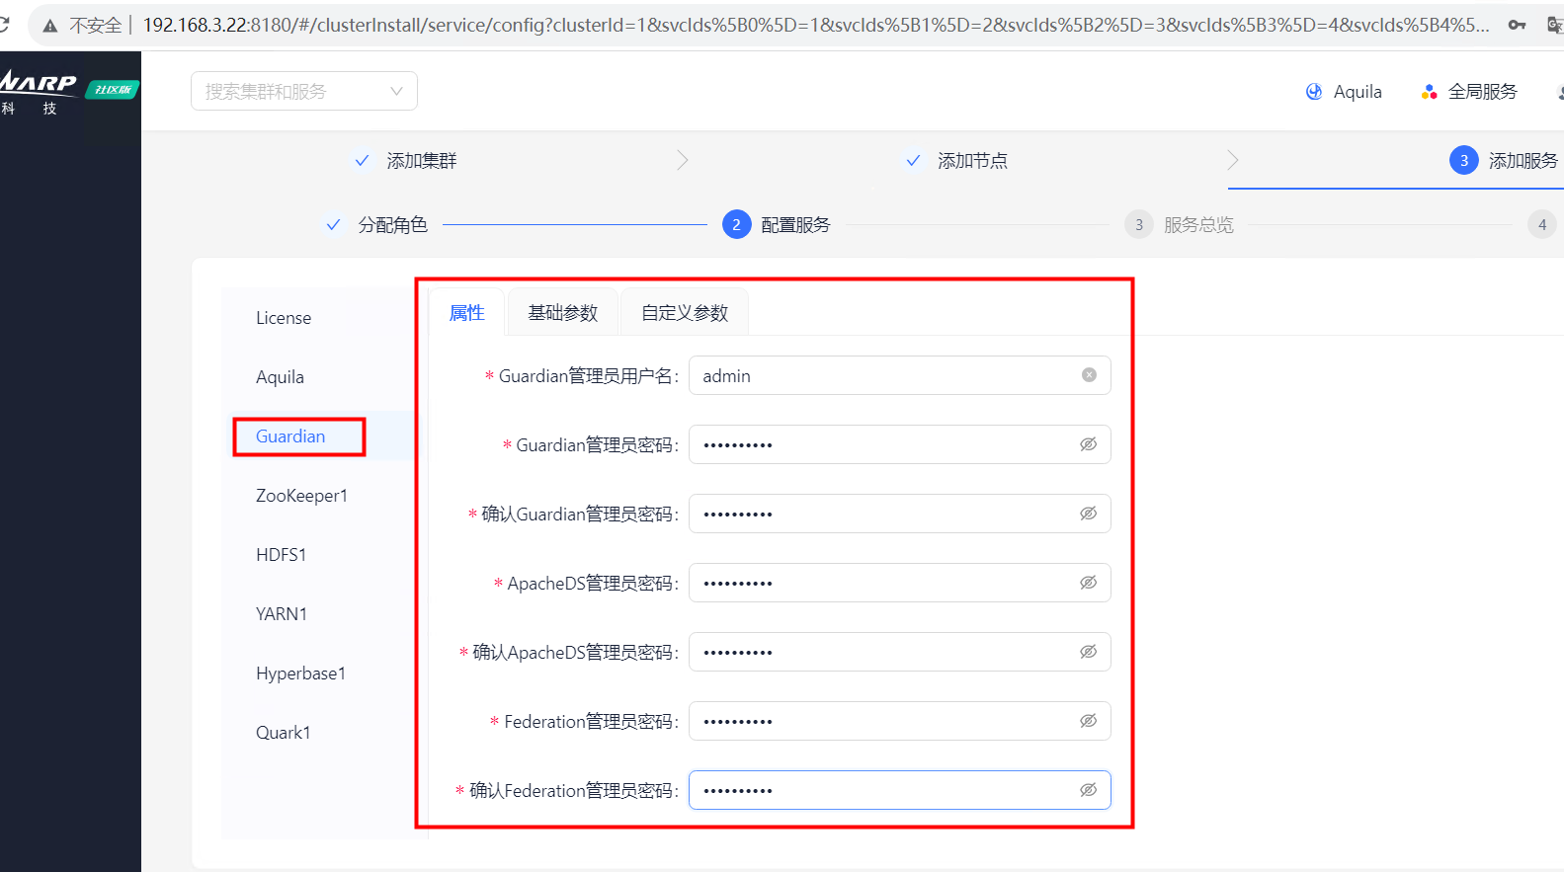
Task: Focus the 确认ApacheDS管理员密码 field
Action: 900,652
